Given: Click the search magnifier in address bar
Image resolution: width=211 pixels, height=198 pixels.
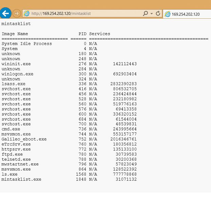Looking at the screenshot, I should 146,13.
